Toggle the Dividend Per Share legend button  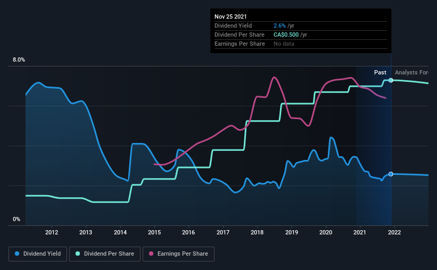[x=105, y=254]
